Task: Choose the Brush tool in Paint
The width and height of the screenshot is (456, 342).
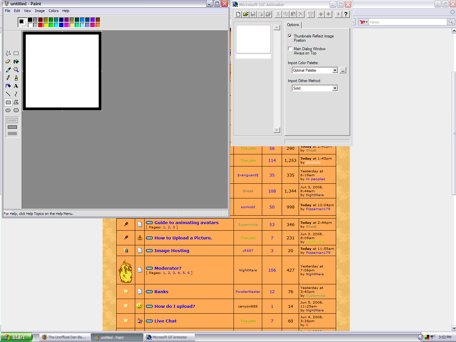Action: (x=16, y=78)
